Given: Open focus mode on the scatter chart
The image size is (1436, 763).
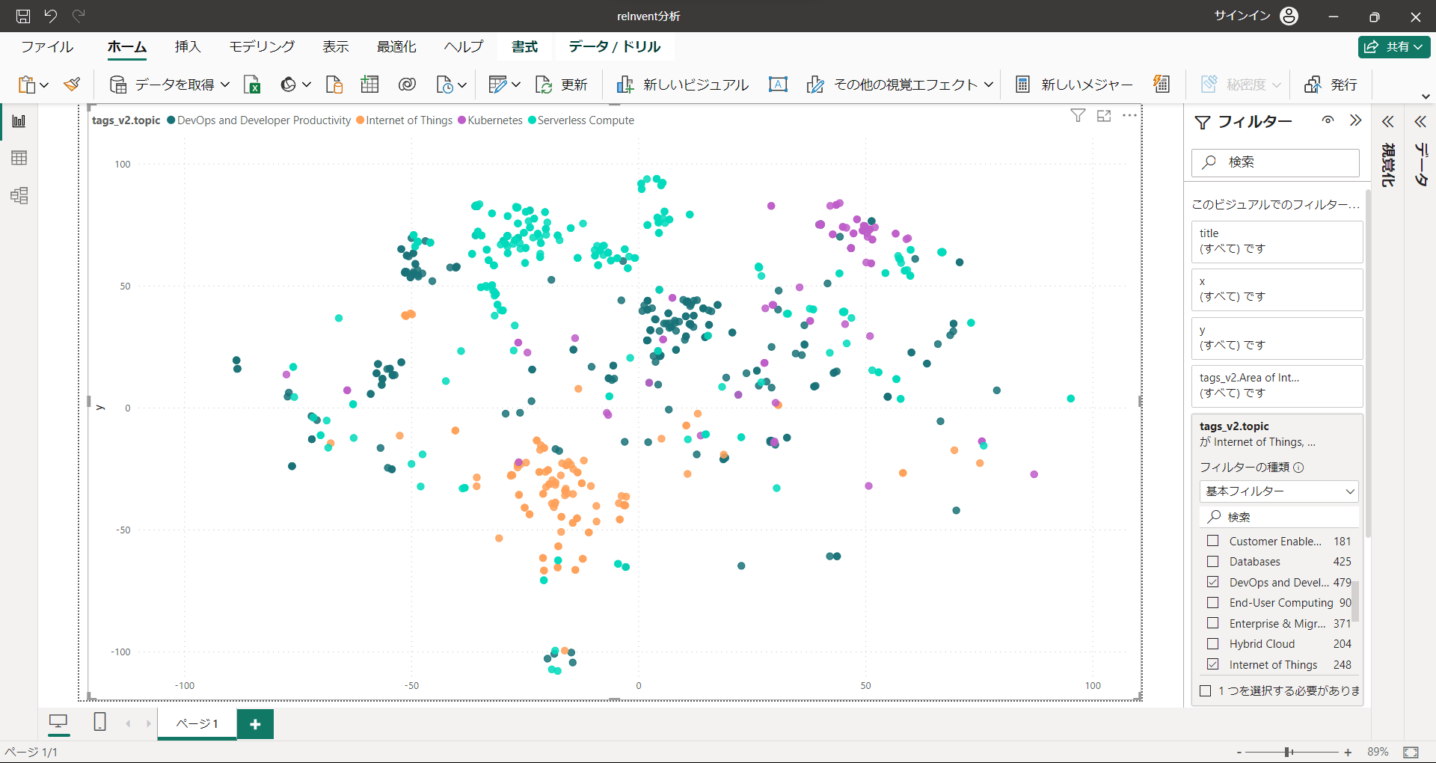Looking at the screenshot, I should [x=1104, y=116].
